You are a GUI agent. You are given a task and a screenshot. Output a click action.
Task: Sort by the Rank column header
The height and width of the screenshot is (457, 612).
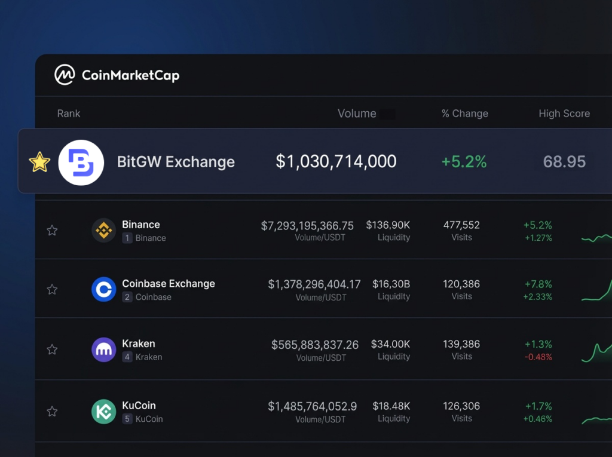69,114
